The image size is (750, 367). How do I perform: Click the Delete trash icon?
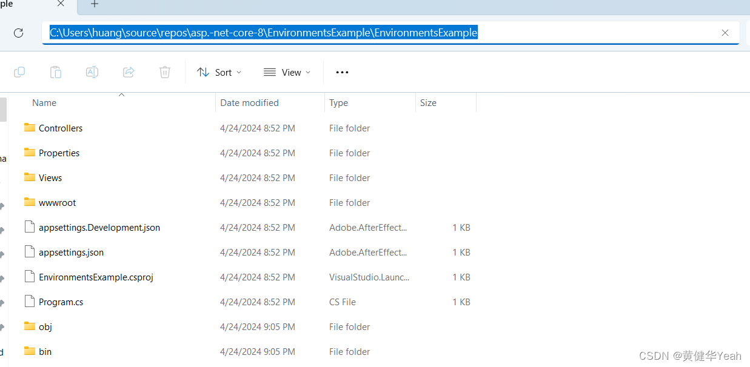[164, 71]
